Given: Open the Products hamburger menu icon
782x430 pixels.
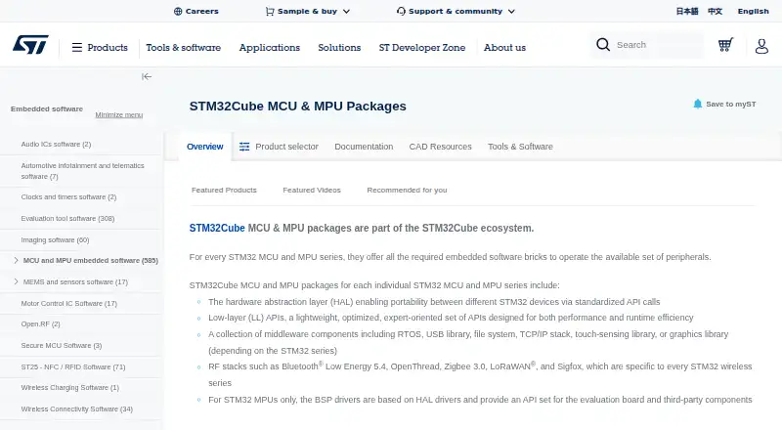Looking at the screenshot, I should click(77, 47).
